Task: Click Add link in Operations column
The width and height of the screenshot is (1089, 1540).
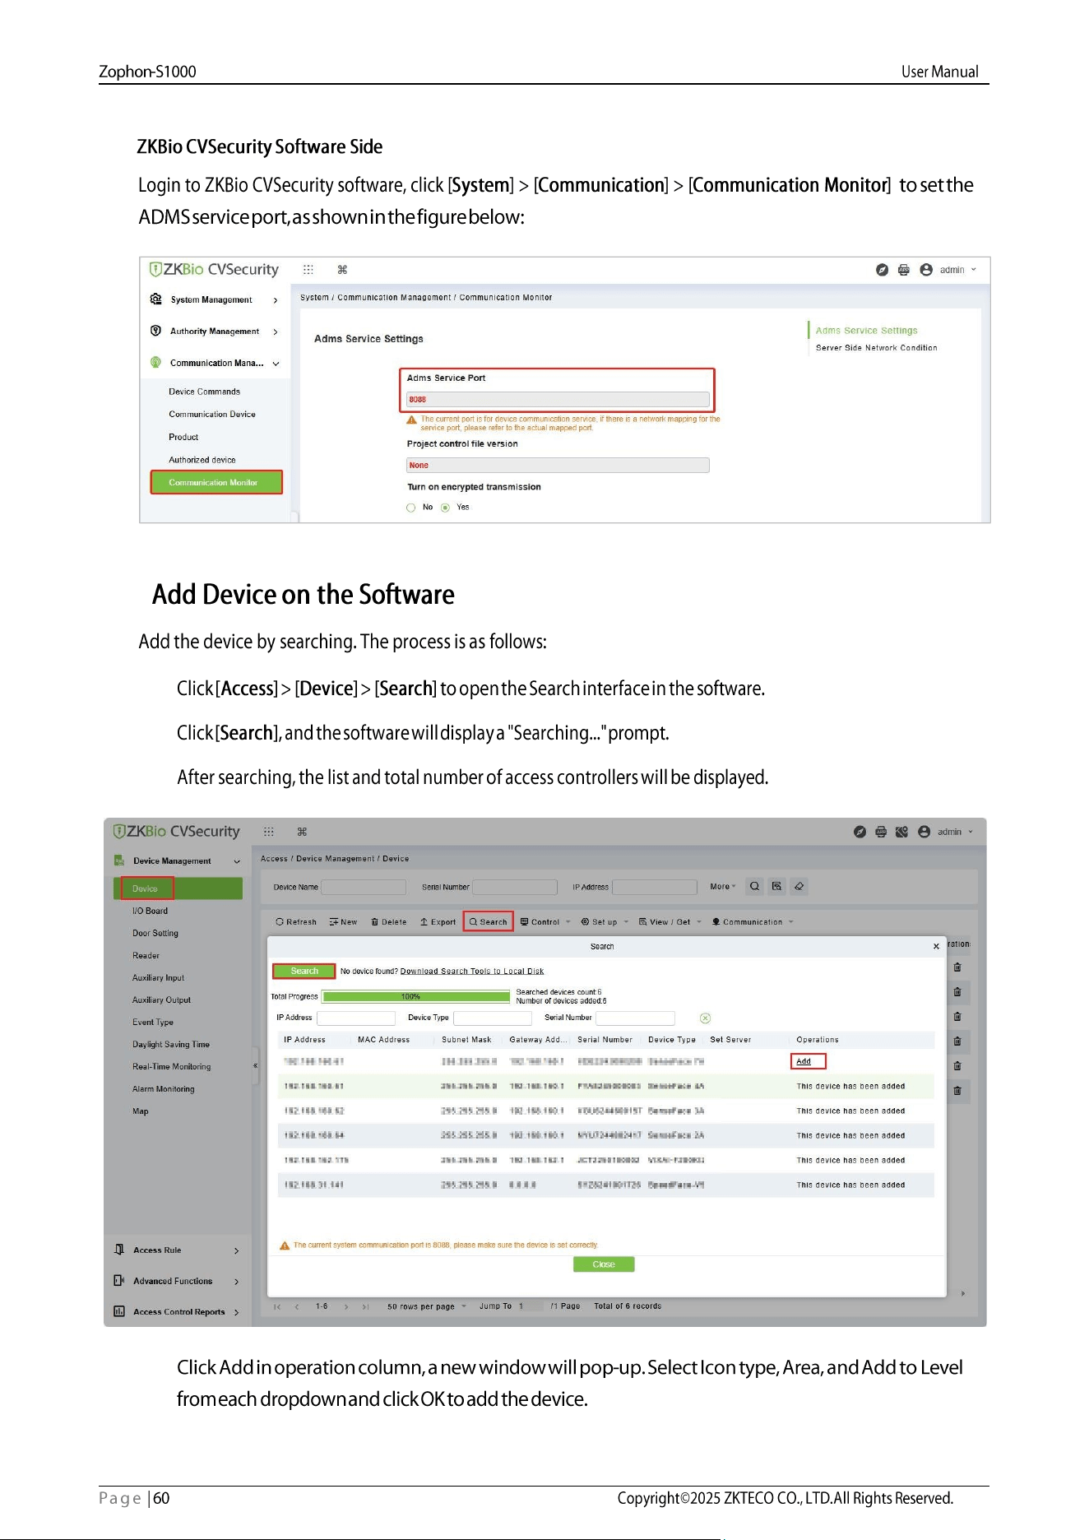Action: click(804, 1061)
